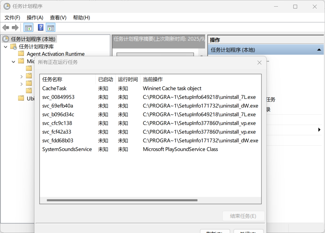Open the submenu arrow in the actions pane
The image size is (325, 233).
pyautogui.click(x=319, y=130)
